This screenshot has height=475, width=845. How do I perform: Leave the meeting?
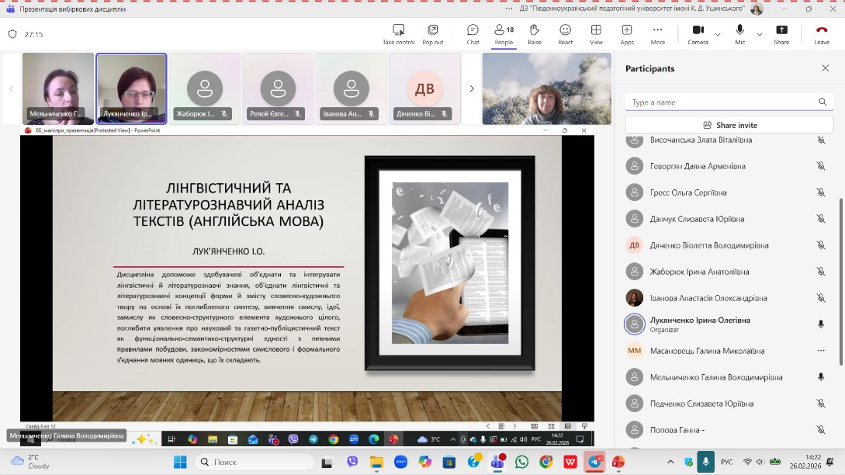tap(821, 33)
